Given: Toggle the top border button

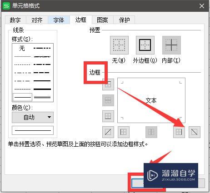Looking at the screenshot, I should [108, 84].
